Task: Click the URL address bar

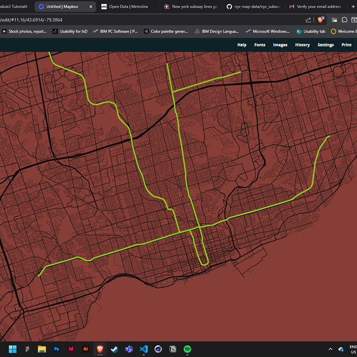Action: (153, 20)
